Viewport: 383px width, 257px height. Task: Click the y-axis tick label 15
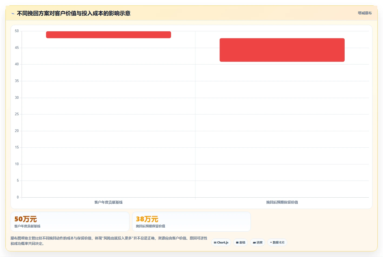pyautogui.click(x=17, y=147)
